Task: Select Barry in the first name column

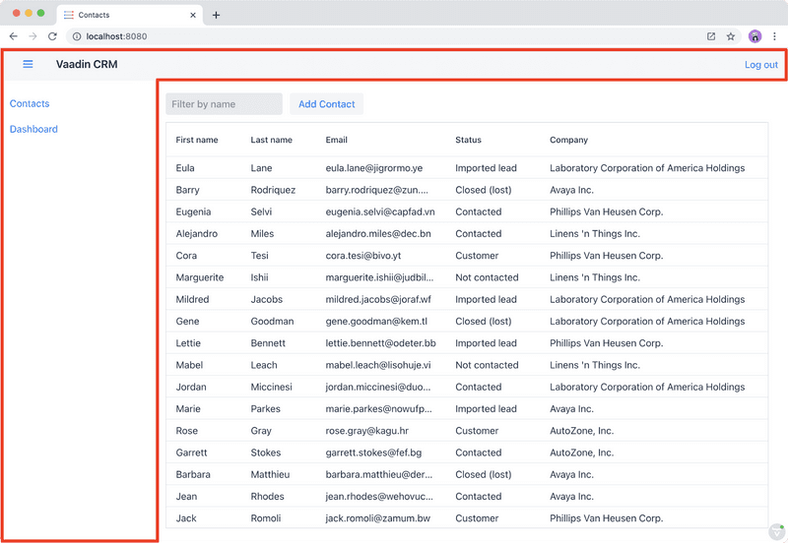Action: pos(187,190)
